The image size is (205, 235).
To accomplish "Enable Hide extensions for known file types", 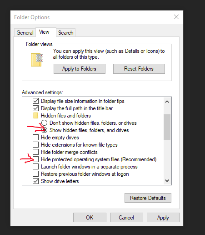I will coord(35,145).
